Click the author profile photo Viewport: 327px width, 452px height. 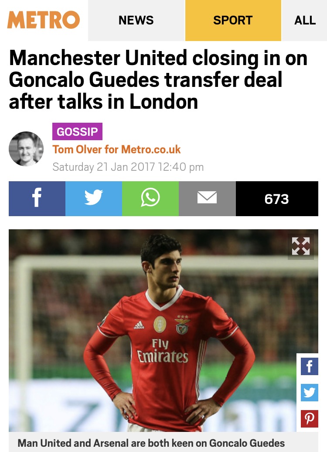26,149
